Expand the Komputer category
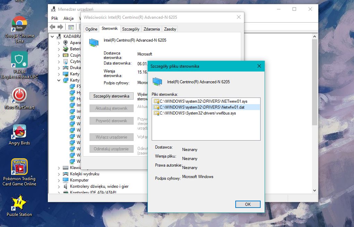 (59, 180)
